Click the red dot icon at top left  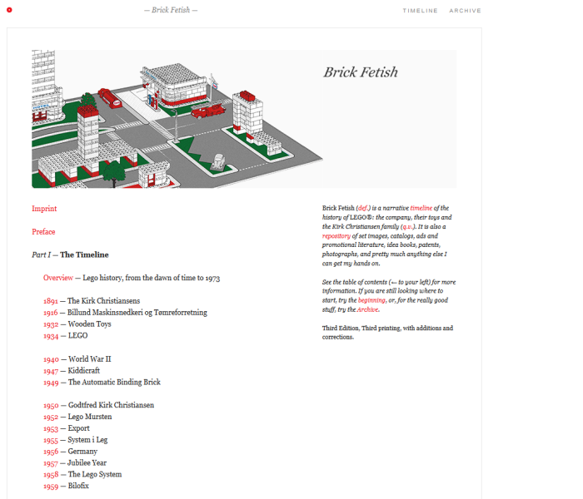(8, 10)
